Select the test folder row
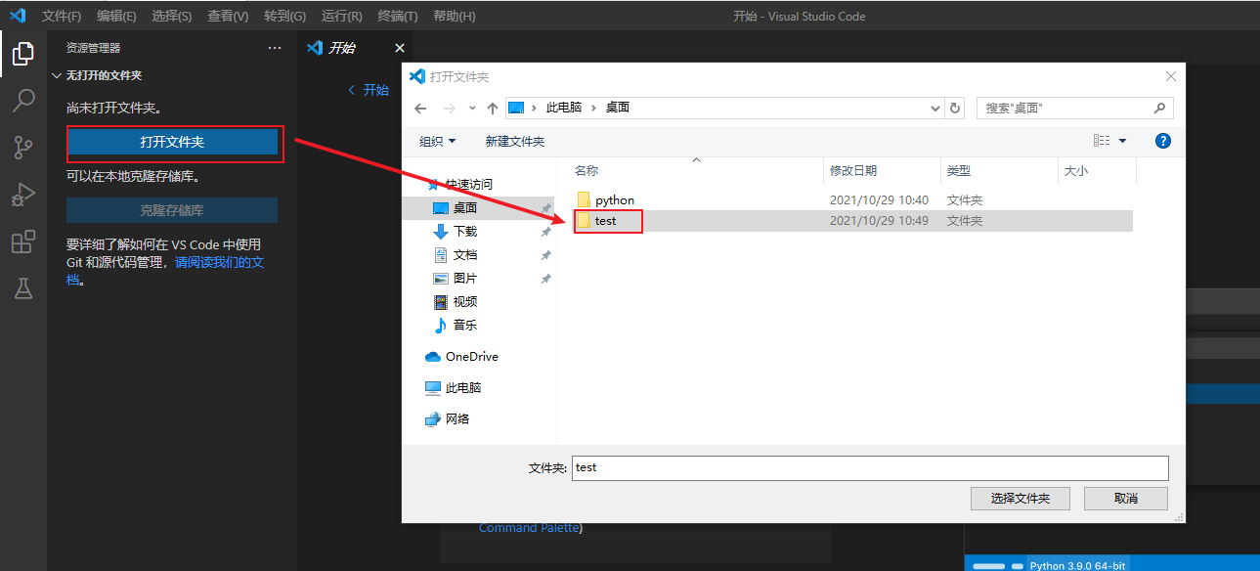 852,221
